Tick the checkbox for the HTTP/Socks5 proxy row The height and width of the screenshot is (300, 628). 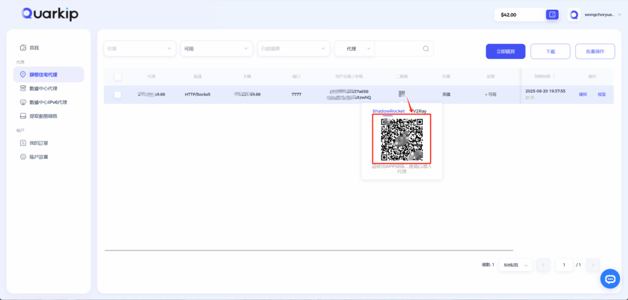(x=118, y=95)
